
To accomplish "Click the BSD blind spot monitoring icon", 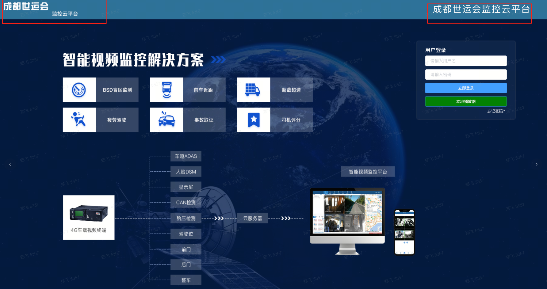I will pos(79,90).
